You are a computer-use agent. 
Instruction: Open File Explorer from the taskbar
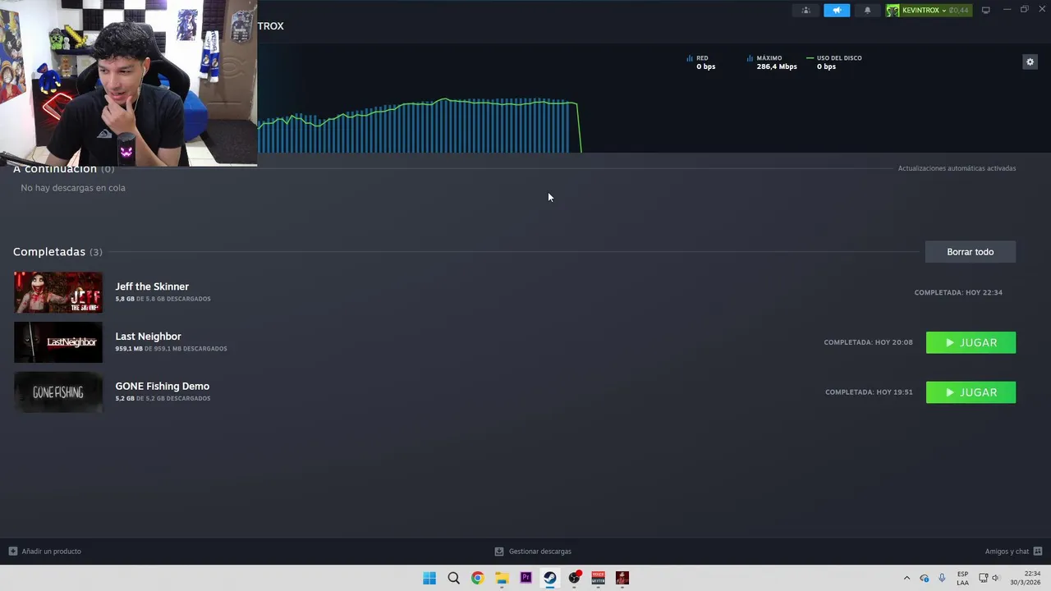click(502, 578)
